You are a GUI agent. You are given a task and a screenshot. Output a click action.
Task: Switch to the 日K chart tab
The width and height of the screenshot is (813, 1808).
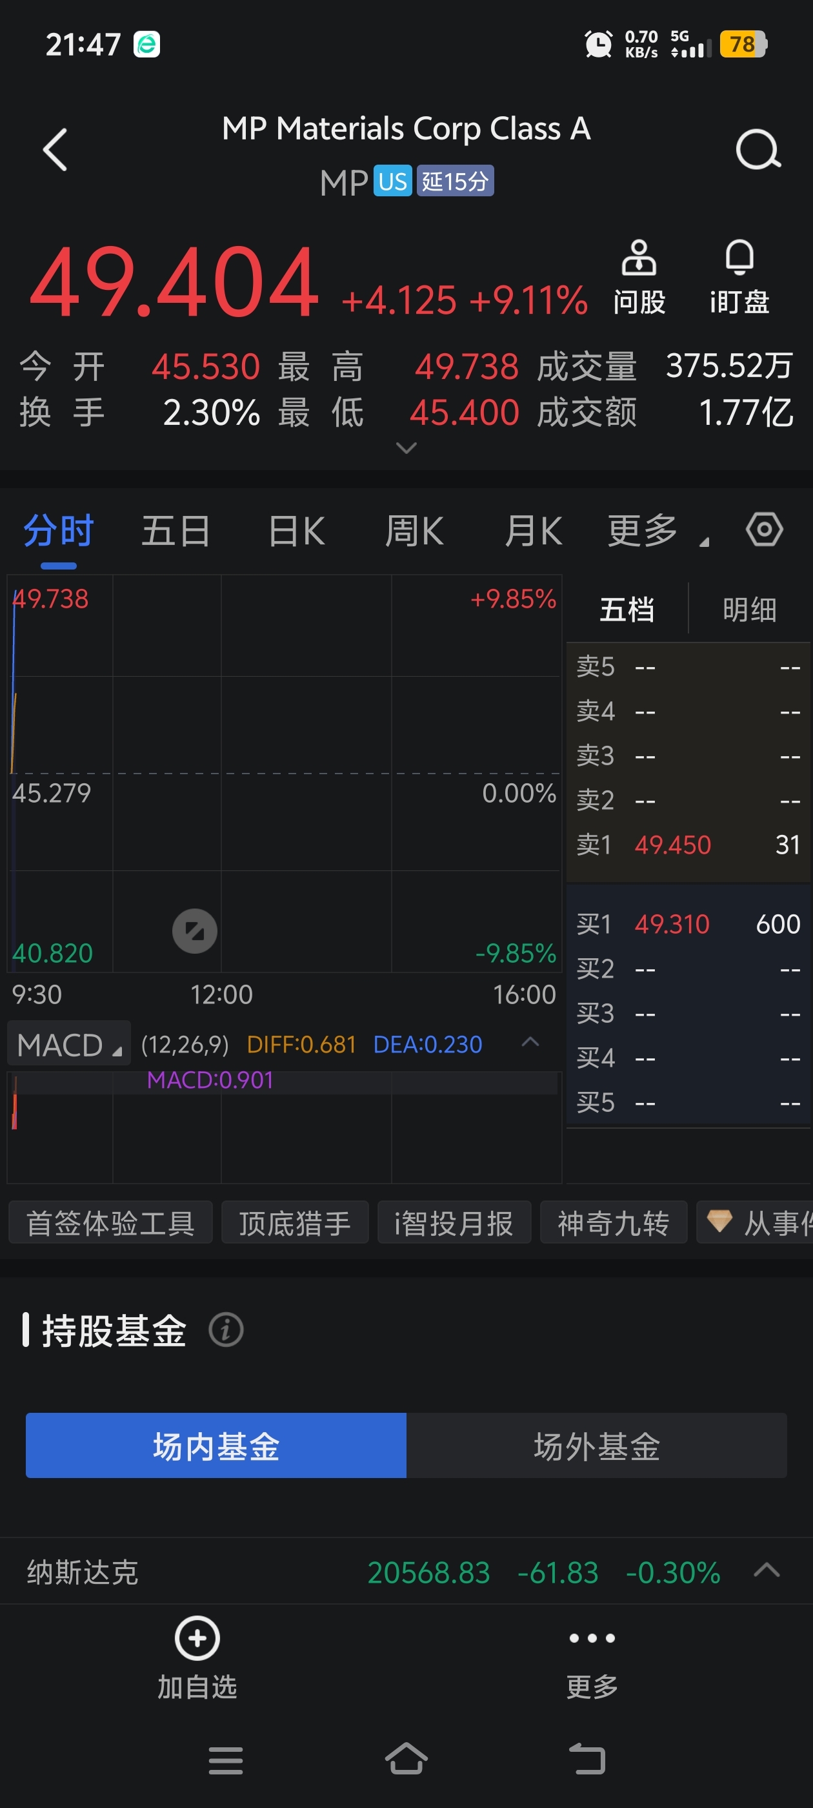pyautogui.click(x=297, y=531)
